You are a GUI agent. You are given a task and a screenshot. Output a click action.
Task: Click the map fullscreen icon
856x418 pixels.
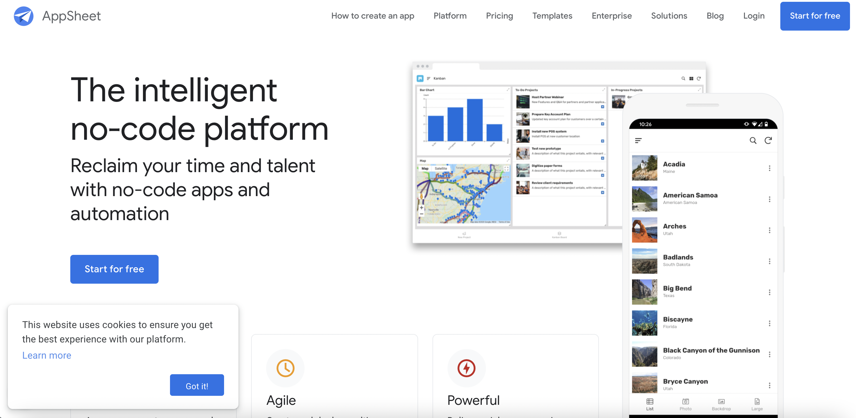click(x=506, y=169)
